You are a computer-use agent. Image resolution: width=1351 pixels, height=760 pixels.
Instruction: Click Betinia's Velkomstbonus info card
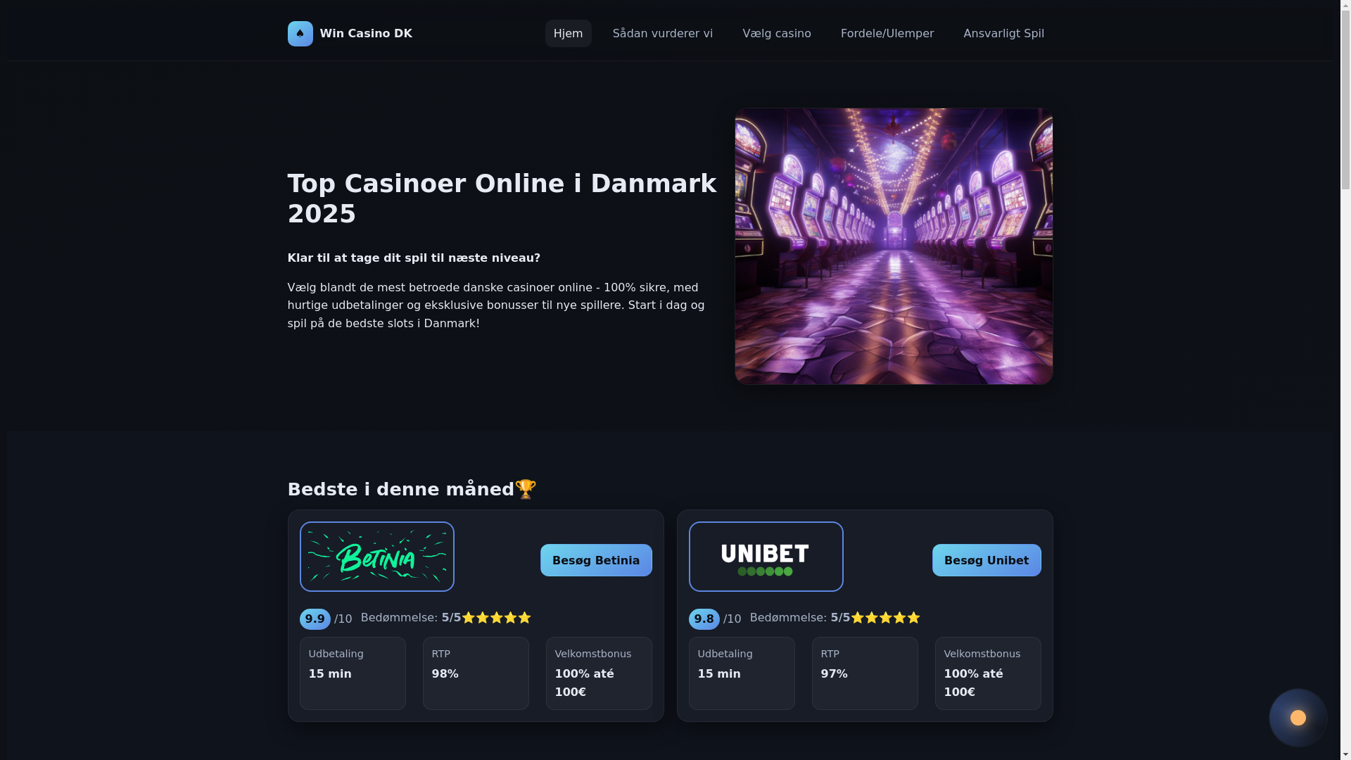point(599,673)
